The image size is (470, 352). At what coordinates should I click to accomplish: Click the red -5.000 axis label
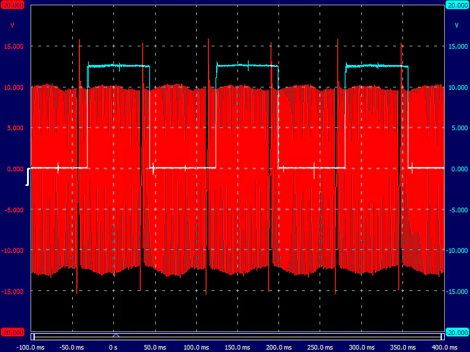pyautogui.click(x=14, y=210)
